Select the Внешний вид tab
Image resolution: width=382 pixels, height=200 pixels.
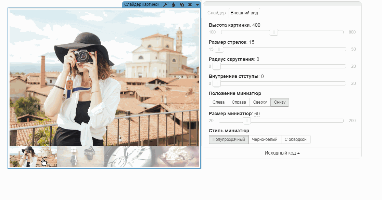pyautogui.click(x=244, y=13)
